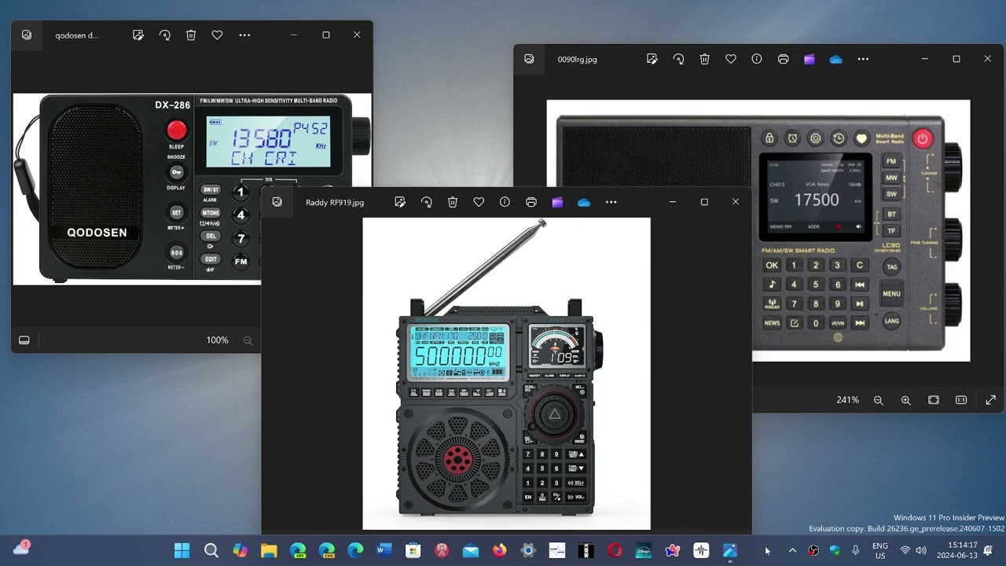Print the 0090lrg.jpg image
Screen dimensions: 1006x566
point(784,59)
